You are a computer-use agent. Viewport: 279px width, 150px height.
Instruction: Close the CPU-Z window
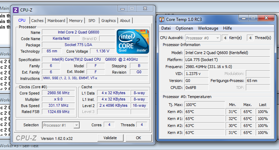click(145, 8)
